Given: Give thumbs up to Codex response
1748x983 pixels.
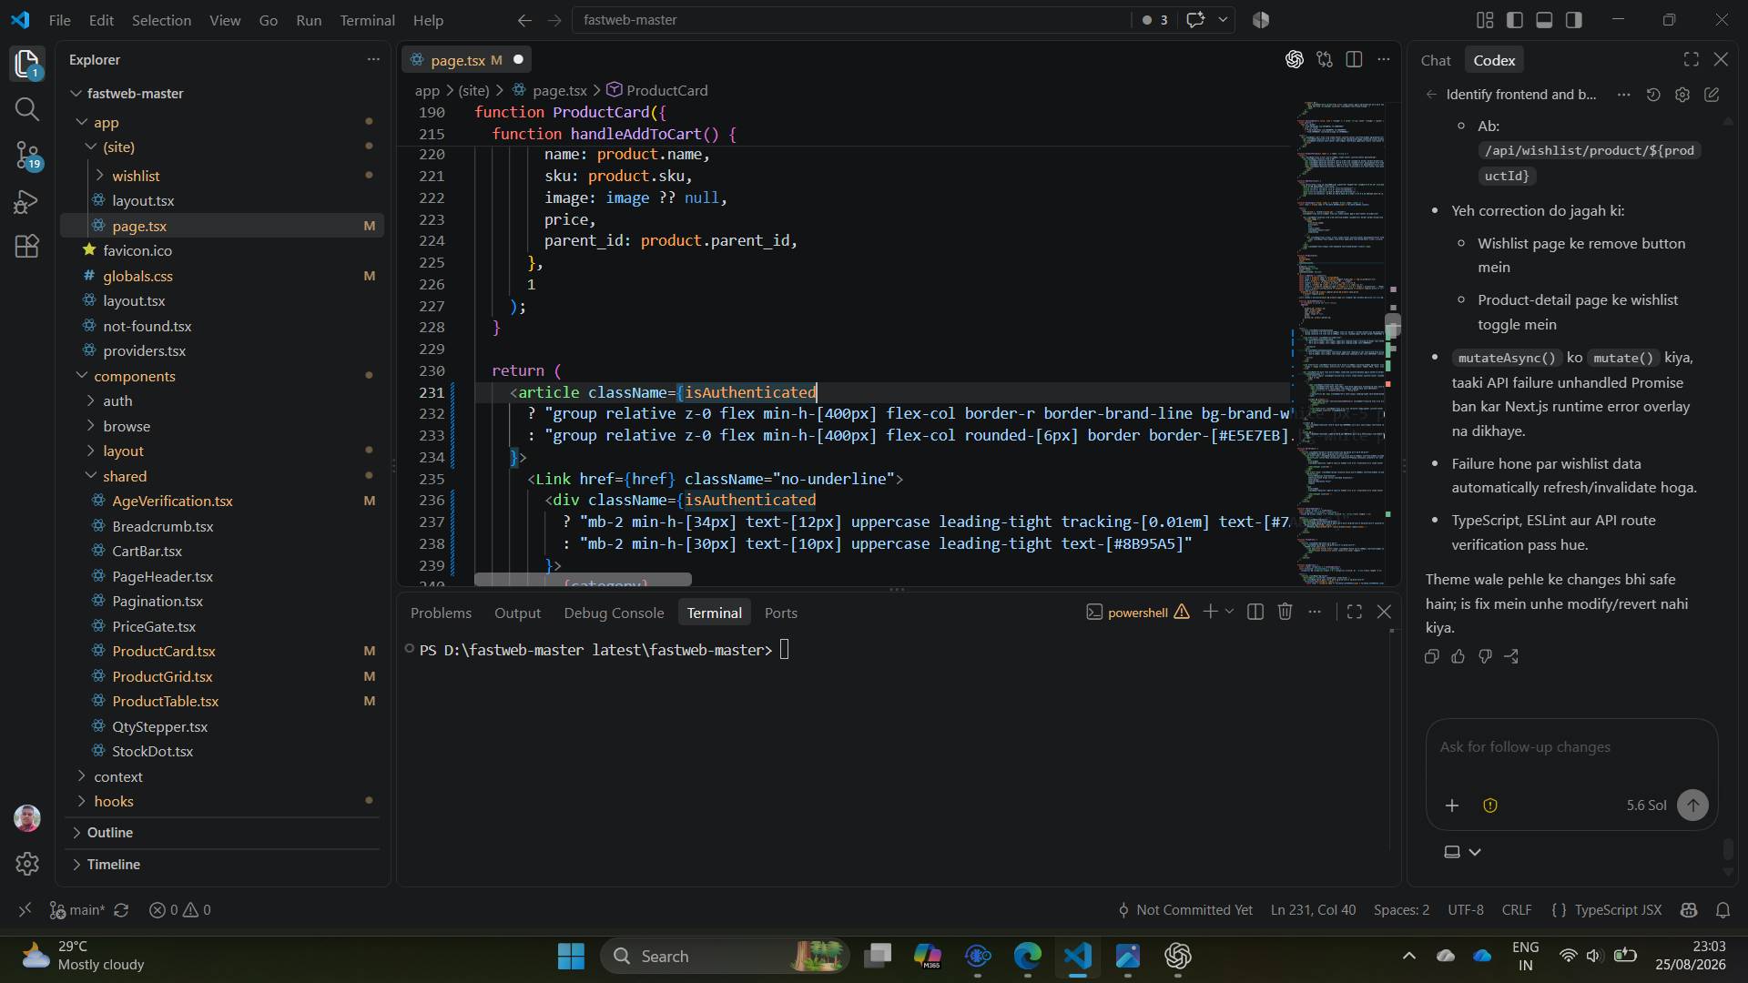Looking at the screenshot, I should [x=1458, y=656].
